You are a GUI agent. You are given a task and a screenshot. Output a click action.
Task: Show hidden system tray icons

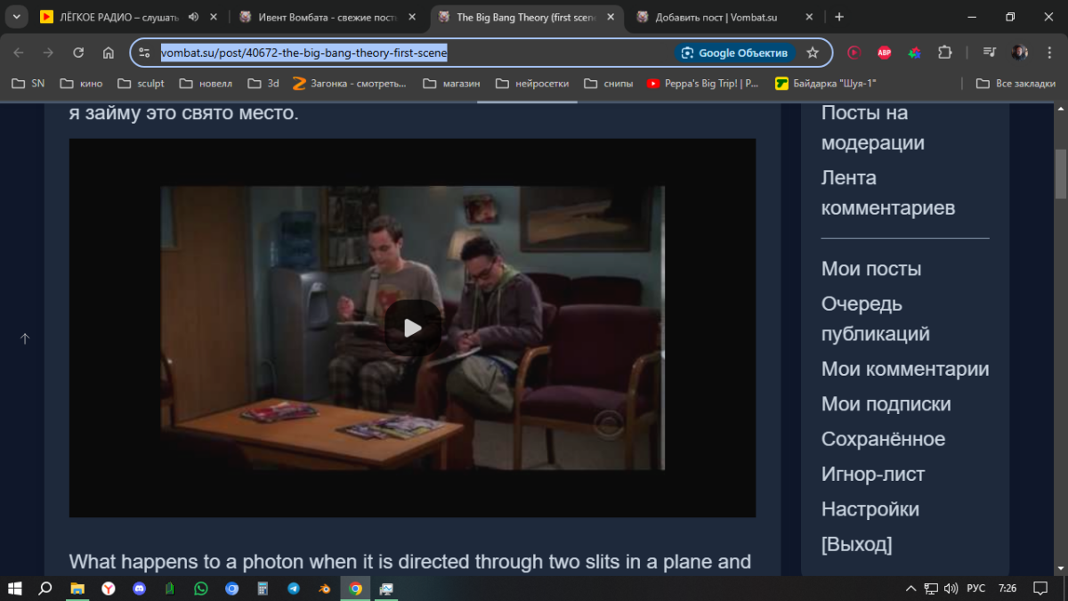pos(910,589)
